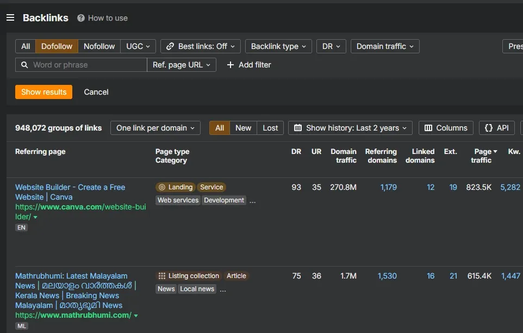Screen dimensions: 523x333
Task: Click keywords value 1,447
Action: [510, 276]
